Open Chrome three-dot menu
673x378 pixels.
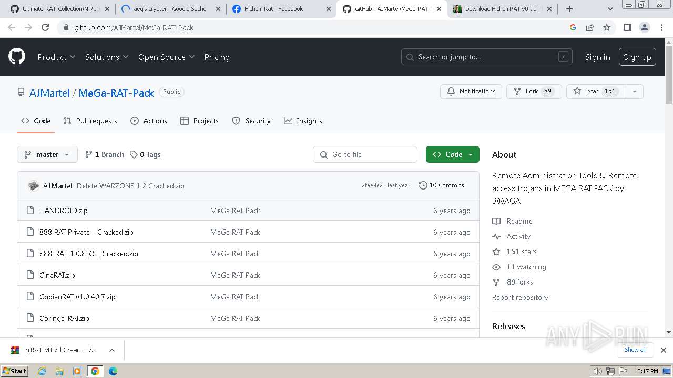coord(661,27)
